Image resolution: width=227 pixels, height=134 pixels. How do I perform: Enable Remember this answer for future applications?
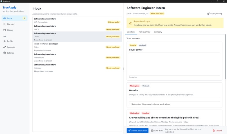tap(130, 104)
